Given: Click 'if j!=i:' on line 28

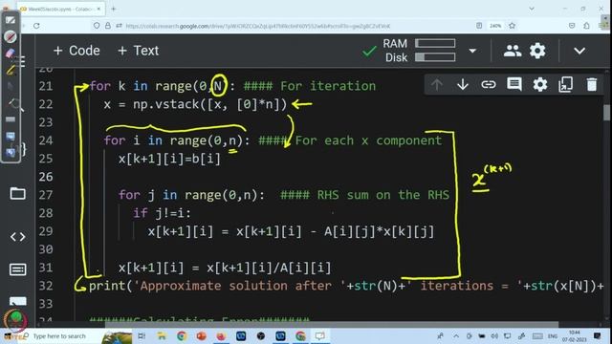Looking at the screenshot, I should [x=162, y=213].
